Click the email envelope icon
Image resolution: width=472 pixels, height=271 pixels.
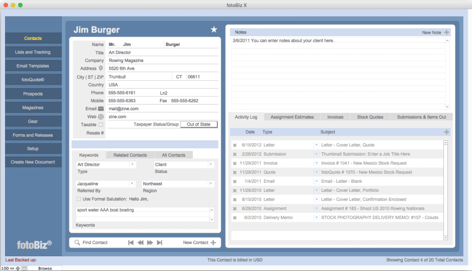101,109
